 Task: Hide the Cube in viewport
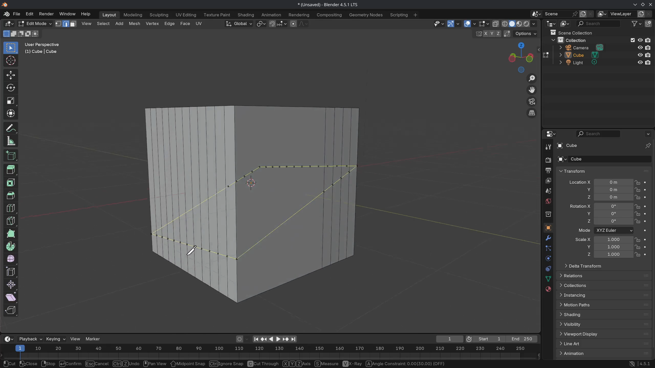click(640, 55)
